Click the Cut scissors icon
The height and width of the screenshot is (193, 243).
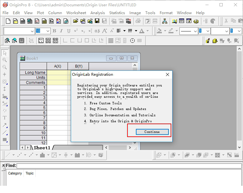tap(226, 21)
